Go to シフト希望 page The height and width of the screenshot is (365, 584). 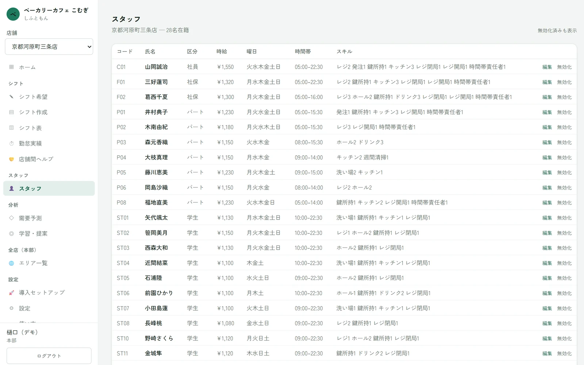[x=49, y=97]
